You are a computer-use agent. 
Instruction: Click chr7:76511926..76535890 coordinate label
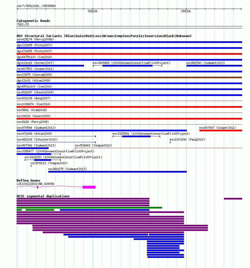pyautogui.click(x=36, y=6)
